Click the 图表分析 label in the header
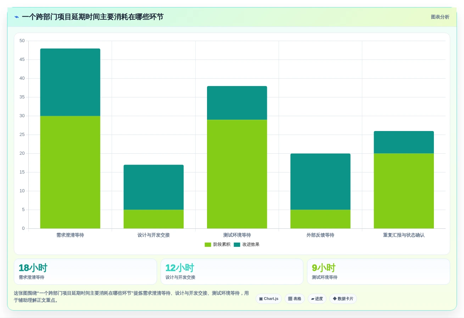Image resolution: width=464 pixels, height=318 pixels. [x=440, y=17]
